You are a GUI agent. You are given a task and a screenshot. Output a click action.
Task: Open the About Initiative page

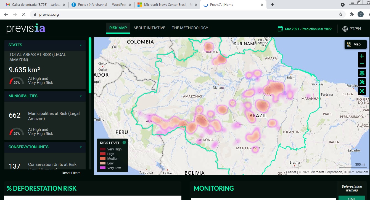[x=149, y=28]
